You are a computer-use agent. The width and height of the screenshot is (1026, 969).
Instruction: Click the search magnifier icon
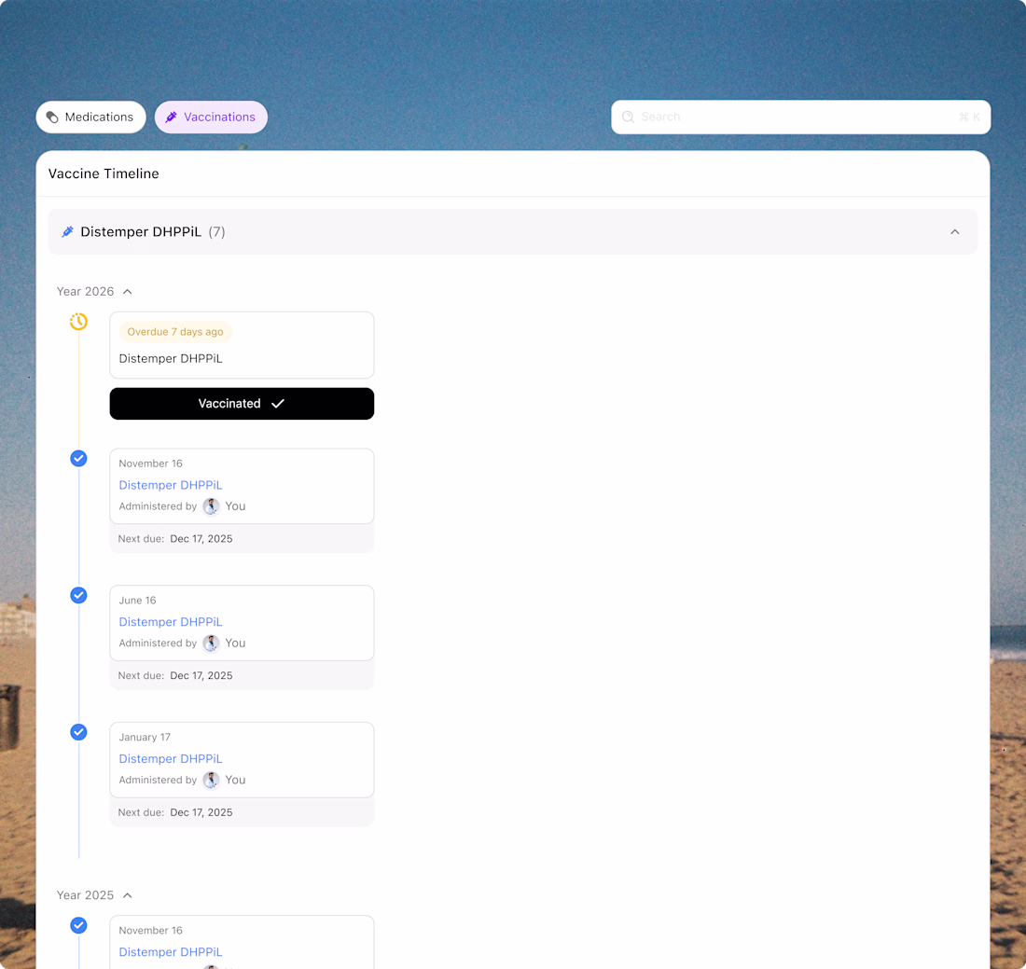pyautogui.click(x=628, y=118)
